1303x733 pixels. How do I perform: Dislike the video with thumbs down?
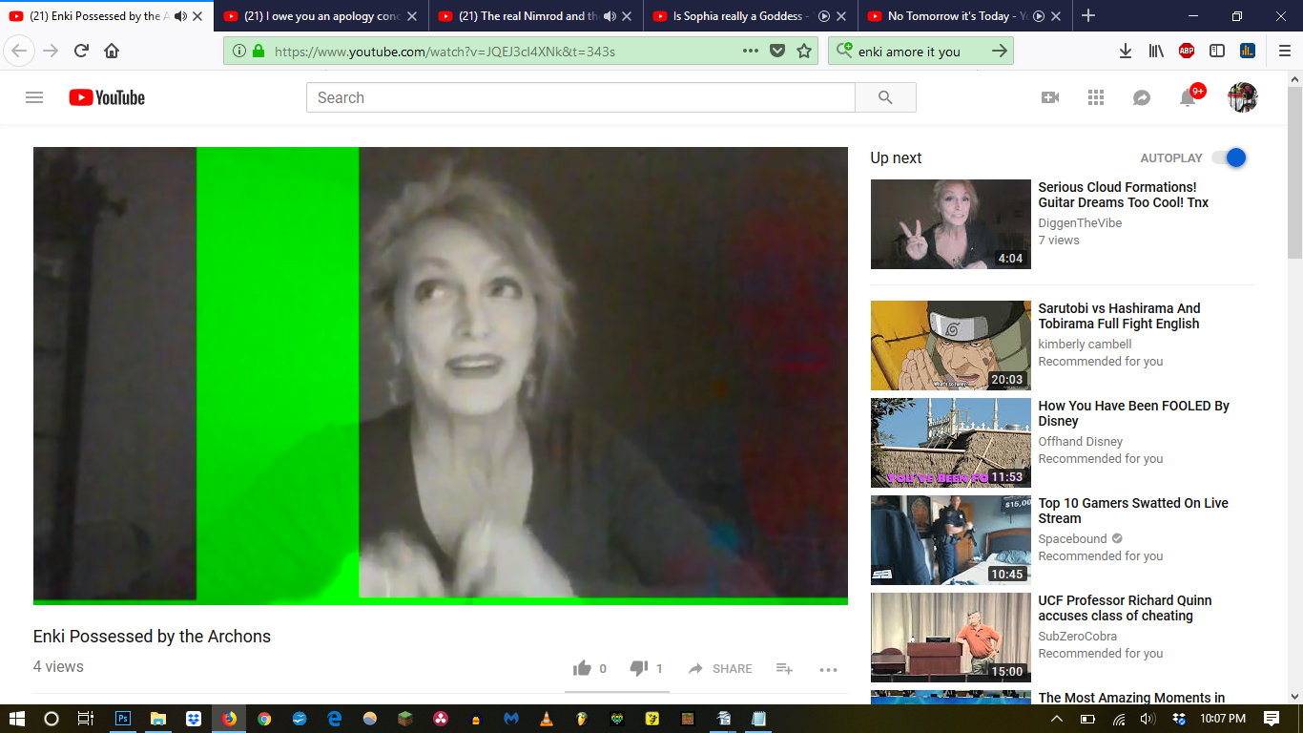[639, 668]
